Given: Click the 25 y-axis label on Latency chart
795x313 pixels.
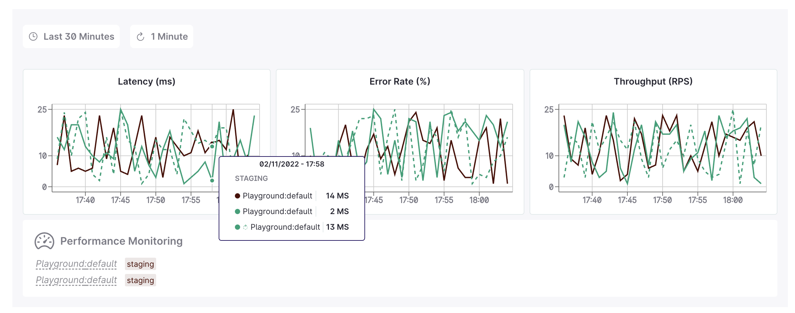Looking at the screenshot, I should 42,110.
